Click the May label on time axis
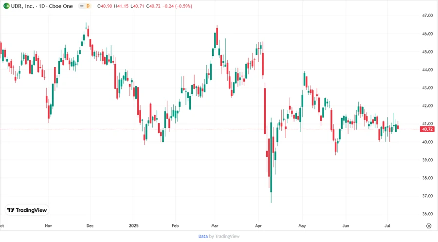Screen dimensions: 438x242 click(x=302, y=225)
